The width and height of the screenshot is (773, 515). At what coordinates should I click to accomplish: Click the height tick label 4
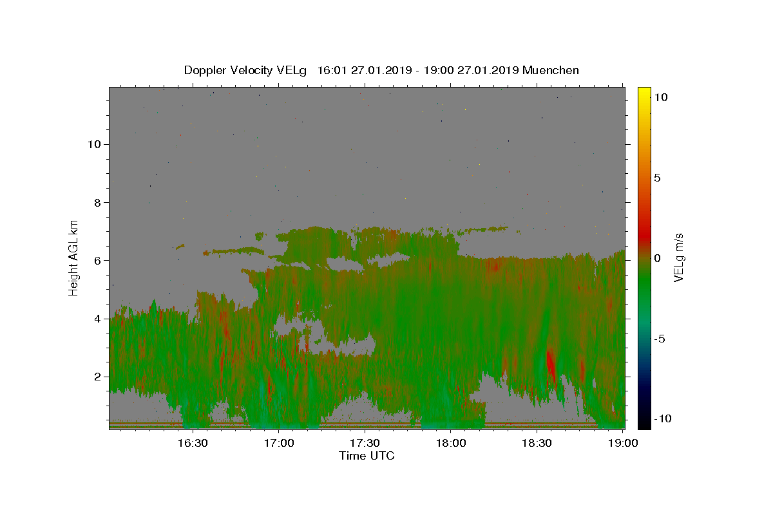[x=96, y=318]
